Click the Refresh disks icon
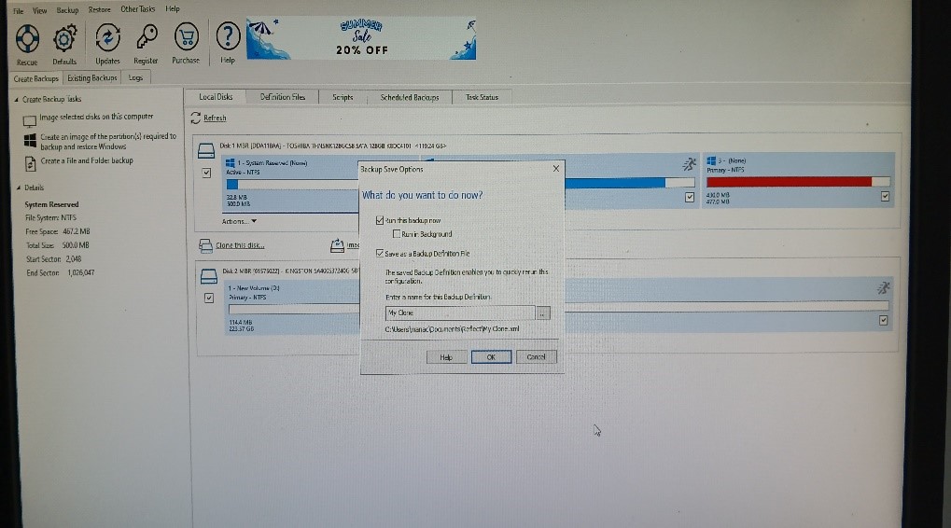Screen dimensions: 951x528 (x=195, y=118)
